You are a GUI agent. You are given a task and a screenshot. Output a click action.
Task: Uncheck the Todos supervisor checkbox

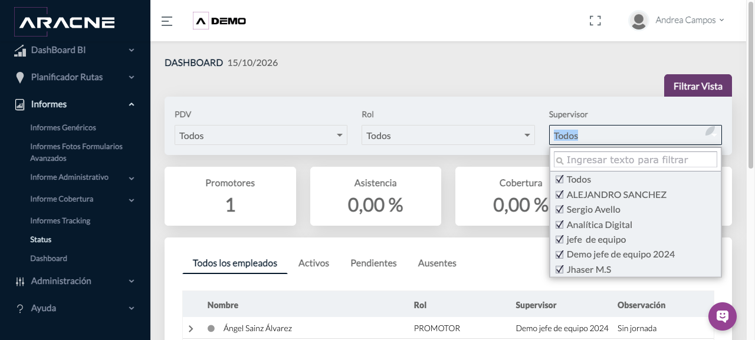pos(560,179)
